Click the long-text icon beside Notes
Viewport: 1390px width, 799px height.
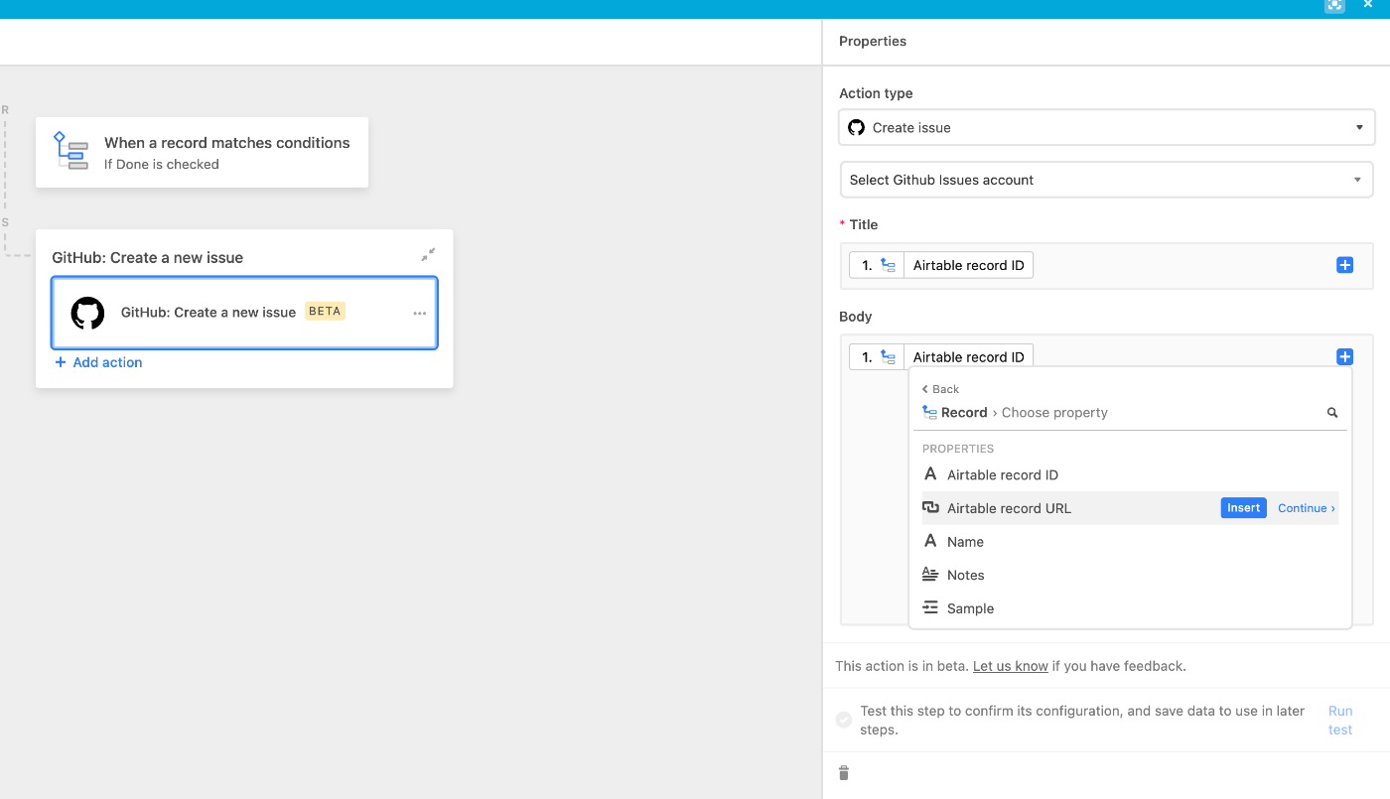[930, 574]
